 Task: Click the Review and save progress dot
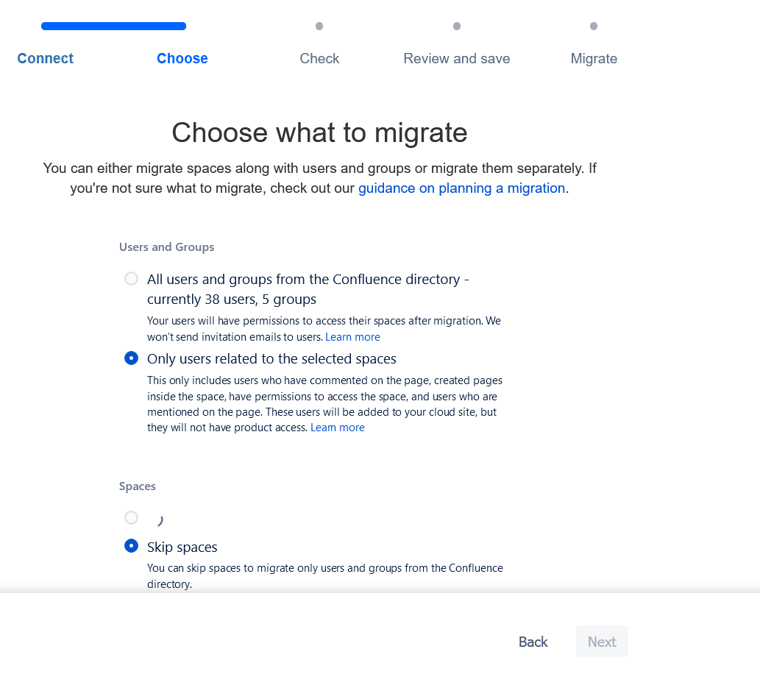point(457,26)
